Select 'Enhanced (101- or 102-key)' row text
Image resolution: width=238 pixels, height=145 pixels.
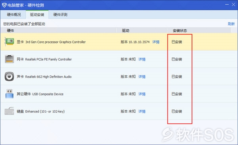[45, 111]
